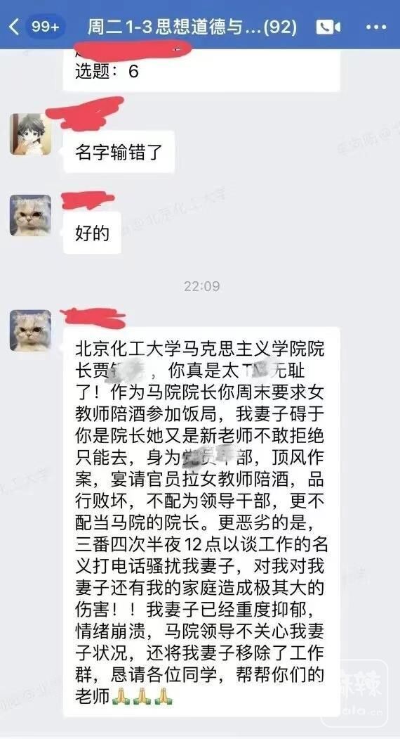This screenshot has height=739, width=400.
Task: Tap cat avatar beside the long message
Action: point(31,330)
